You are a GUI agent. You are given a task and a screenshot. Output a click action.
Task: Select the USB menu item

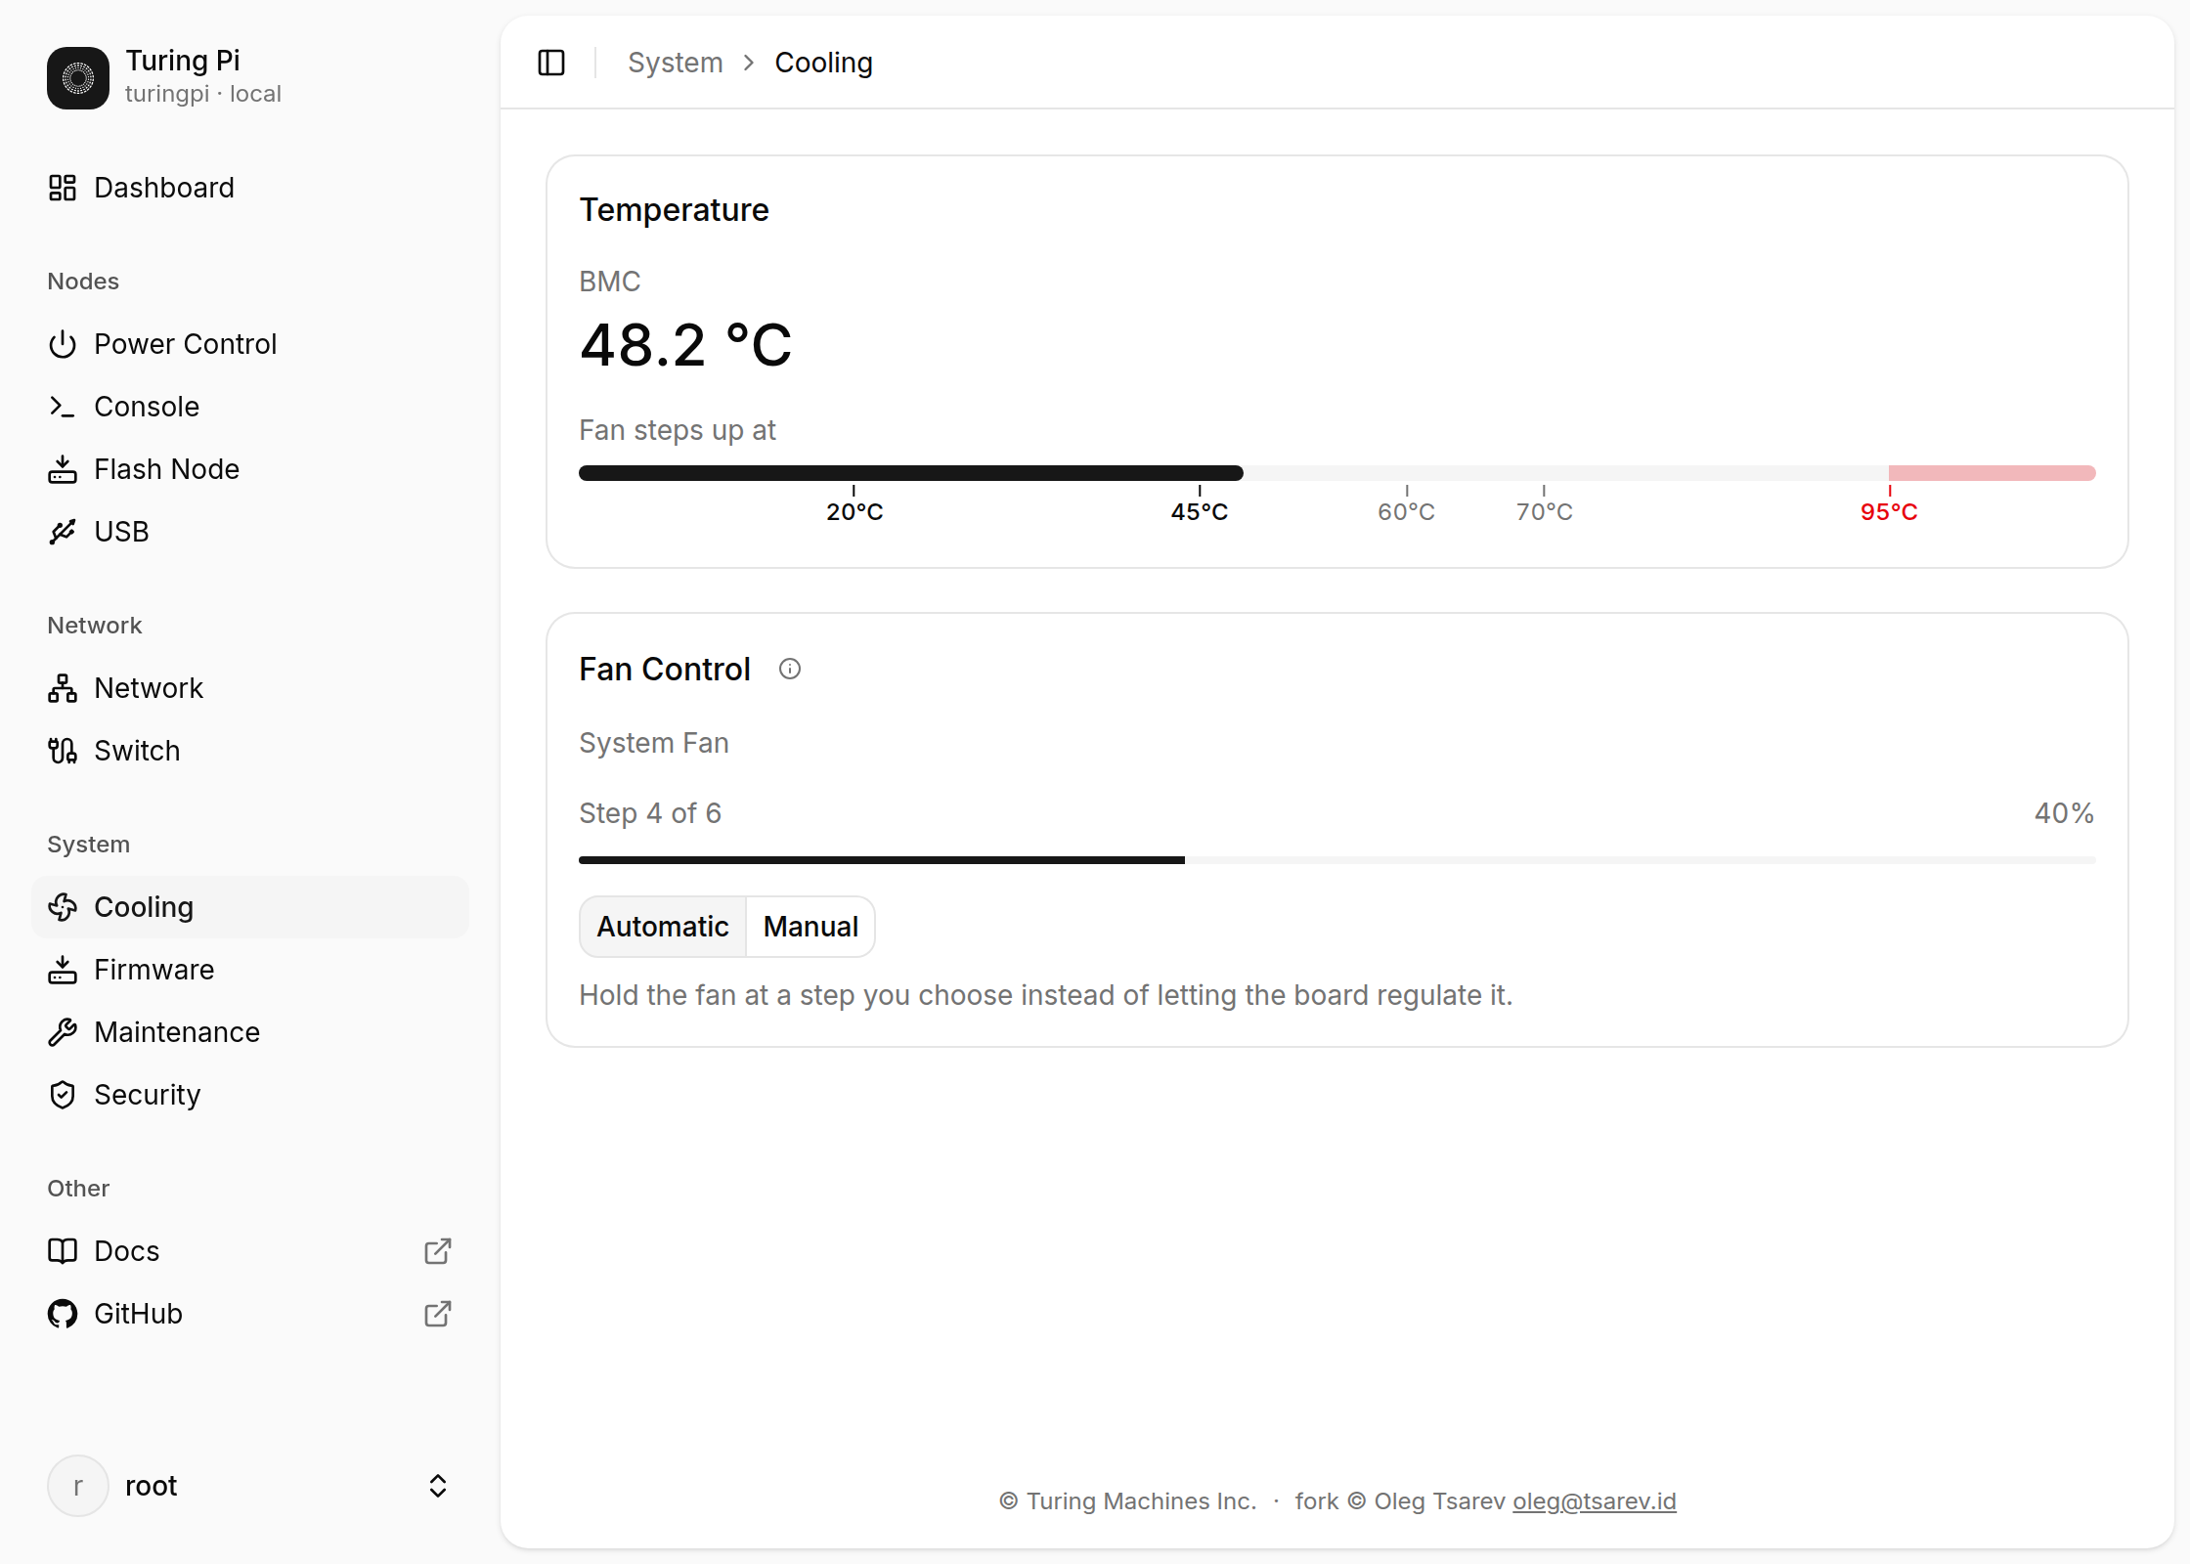click(250, 532)
